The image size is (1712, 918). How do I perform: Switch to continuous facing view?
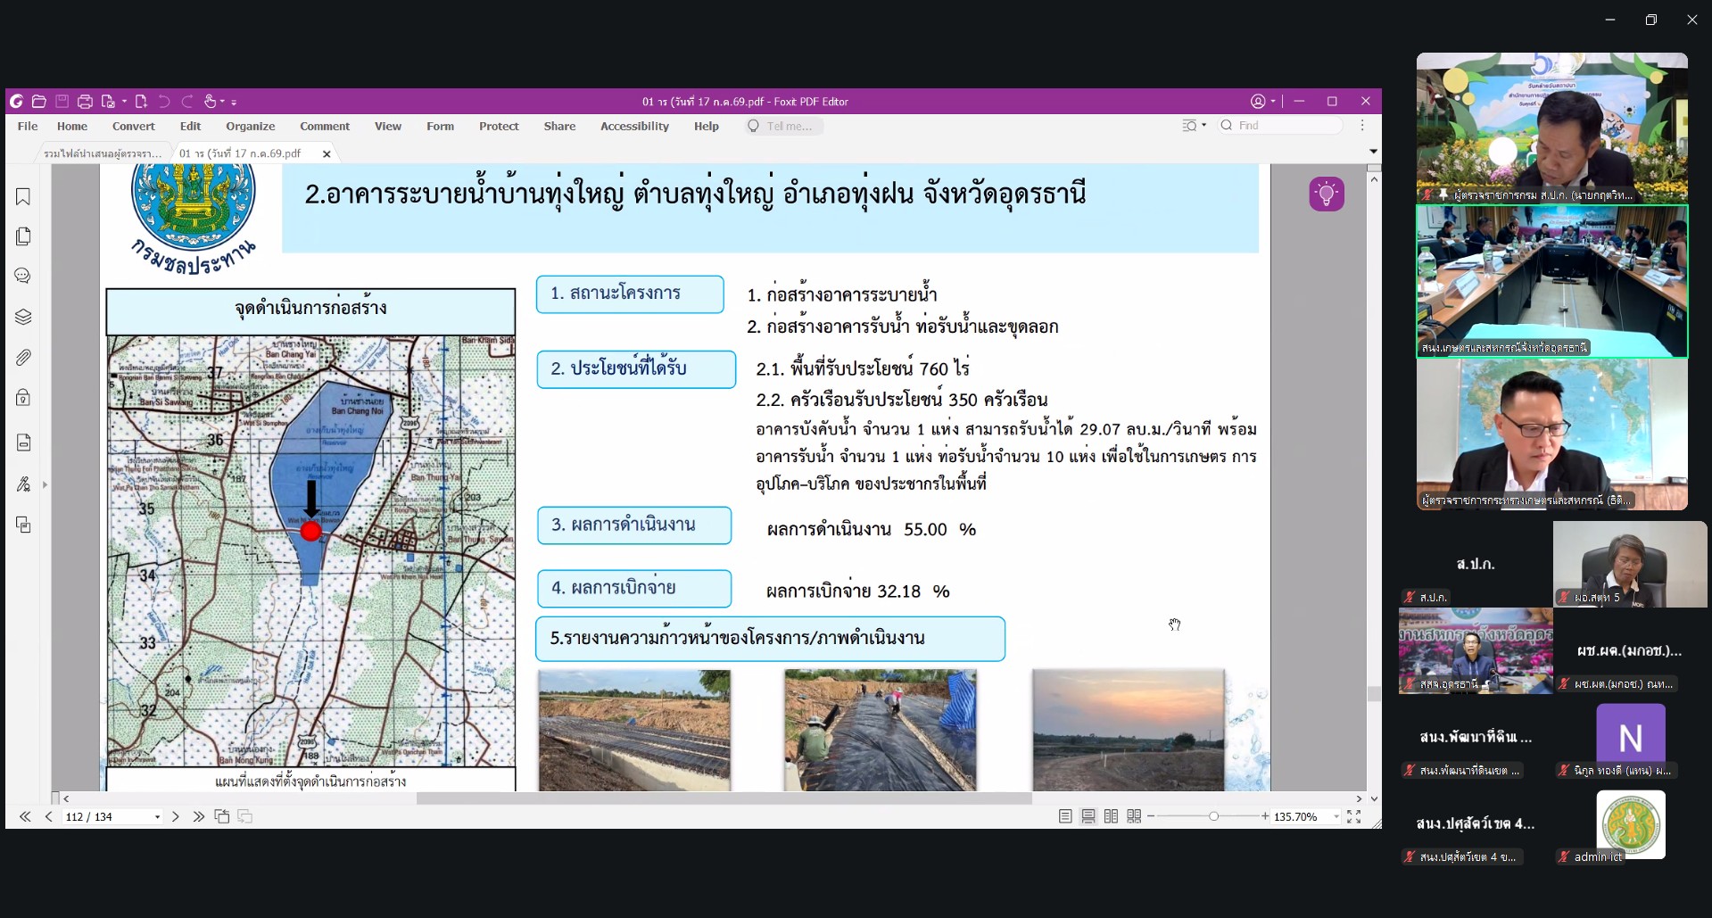[1134, 816]
